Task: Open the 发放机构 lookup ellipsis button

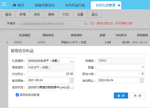Action: [72, 87]
